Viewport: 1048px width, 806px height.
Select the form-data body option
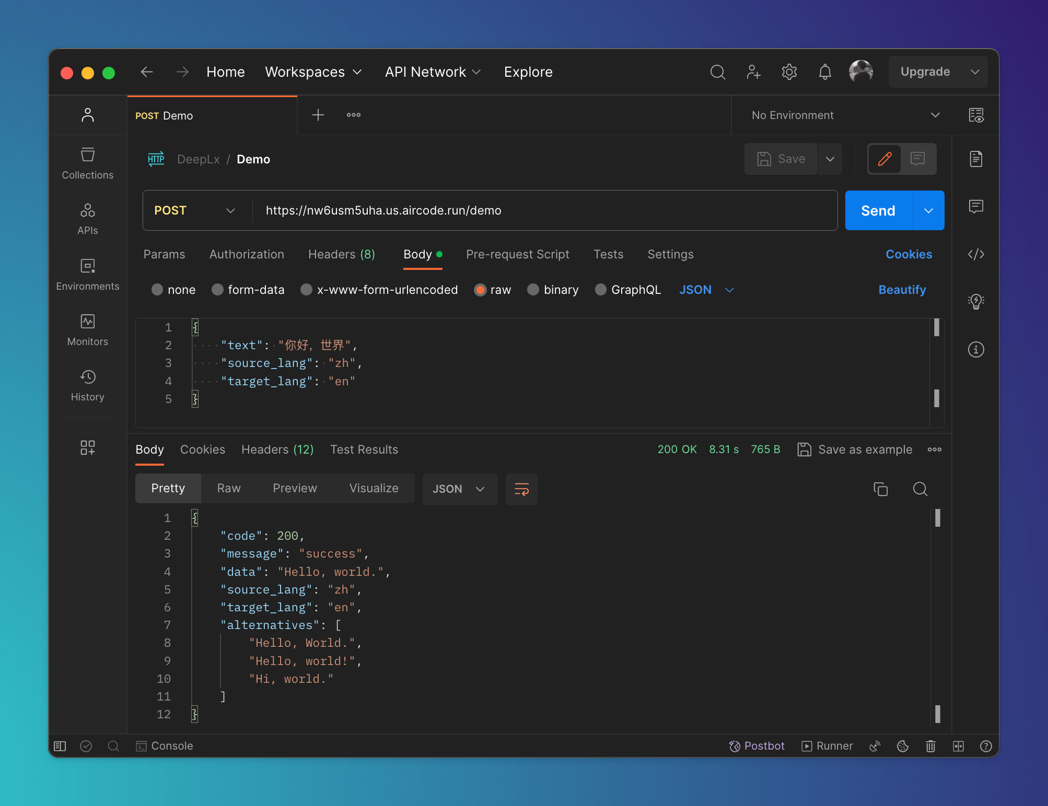click(218, 290)
